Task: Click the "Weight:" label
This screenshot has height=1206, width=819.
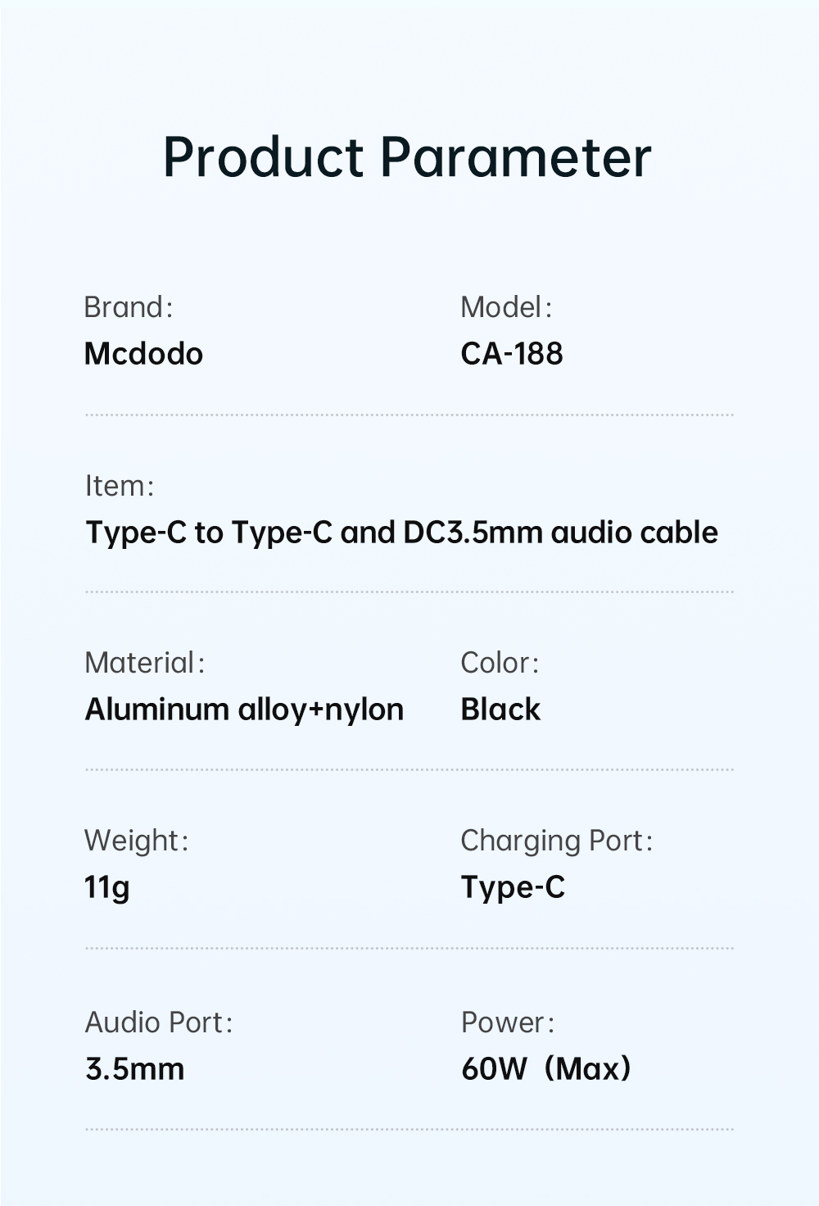Action: (136, 841)
